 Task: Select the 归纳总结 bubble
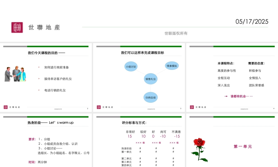pos(150,97)
